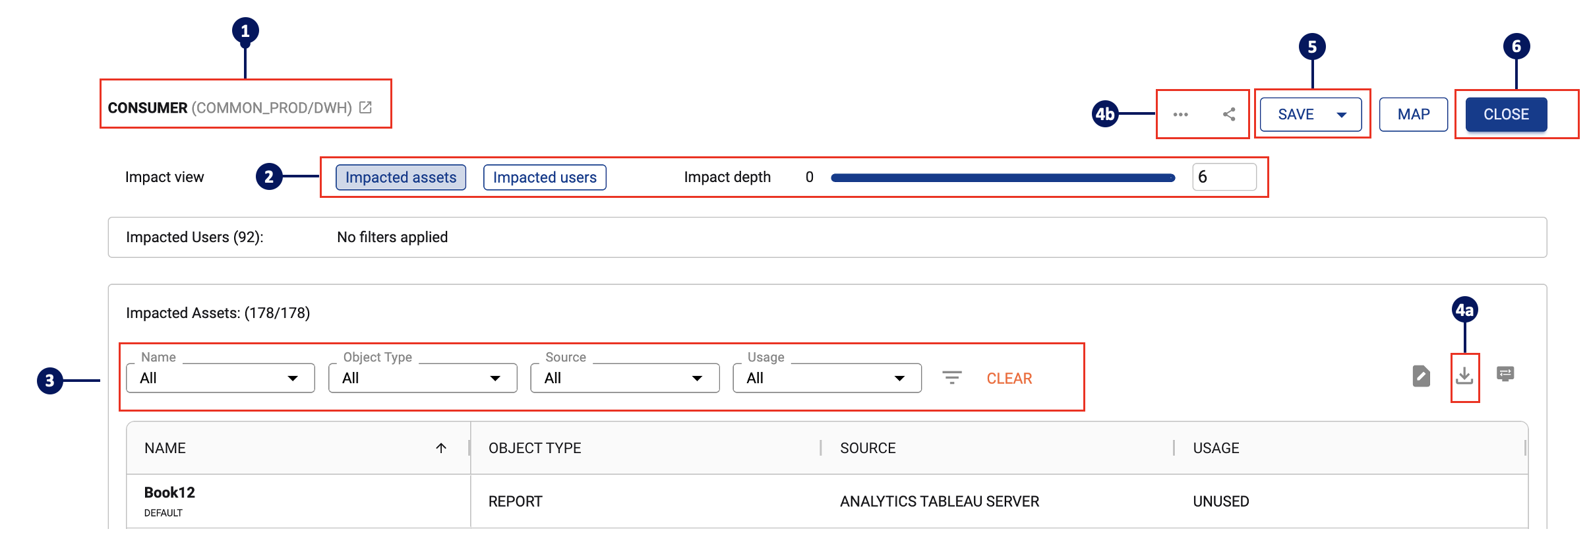The width and height of the screenshot is (1589, 558).
Task: Toggle the Impacted users view
Action: [x=545, y=177]
